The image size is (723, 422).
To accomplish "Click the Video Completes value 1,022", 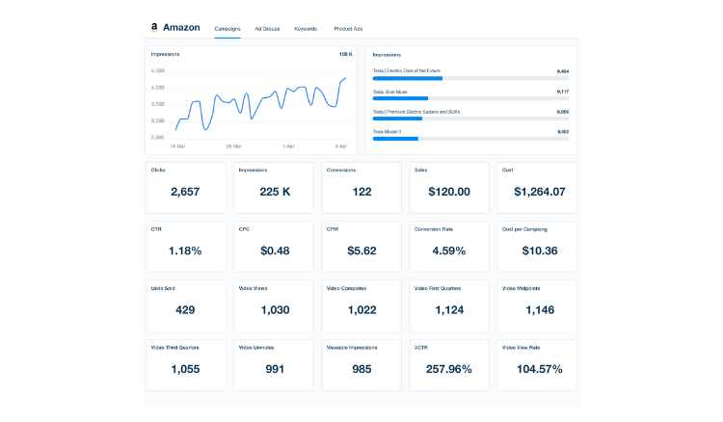I will pos(361,310).
